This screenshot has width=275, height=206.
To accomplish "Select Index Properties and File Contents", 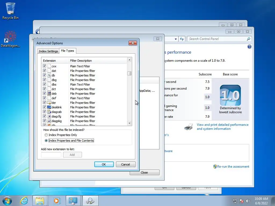I will click(x=46, y=141).
